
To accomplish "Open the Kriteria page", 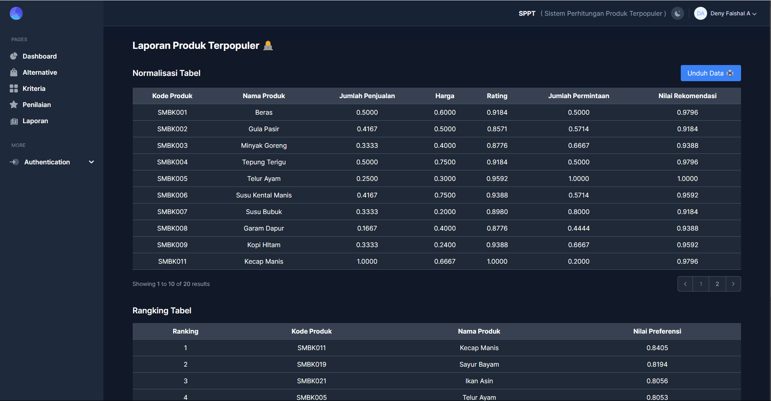I will click(34, 88).
